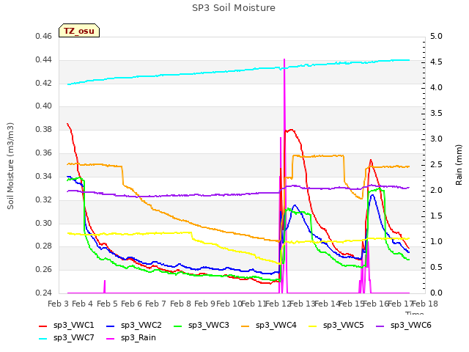The width and height of the screenshot is (469, 352).
Task: Click the sp3_VWC5 legend label
Action: coord(344,326)
